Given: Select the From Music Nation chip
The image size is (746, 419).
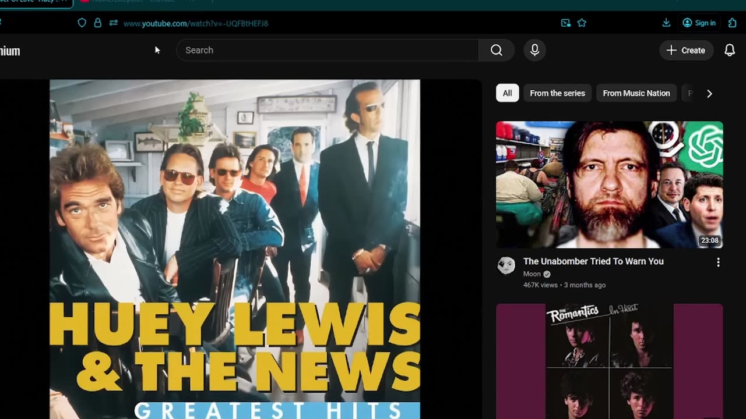Looking at the screenshot, I should point(636,93).
